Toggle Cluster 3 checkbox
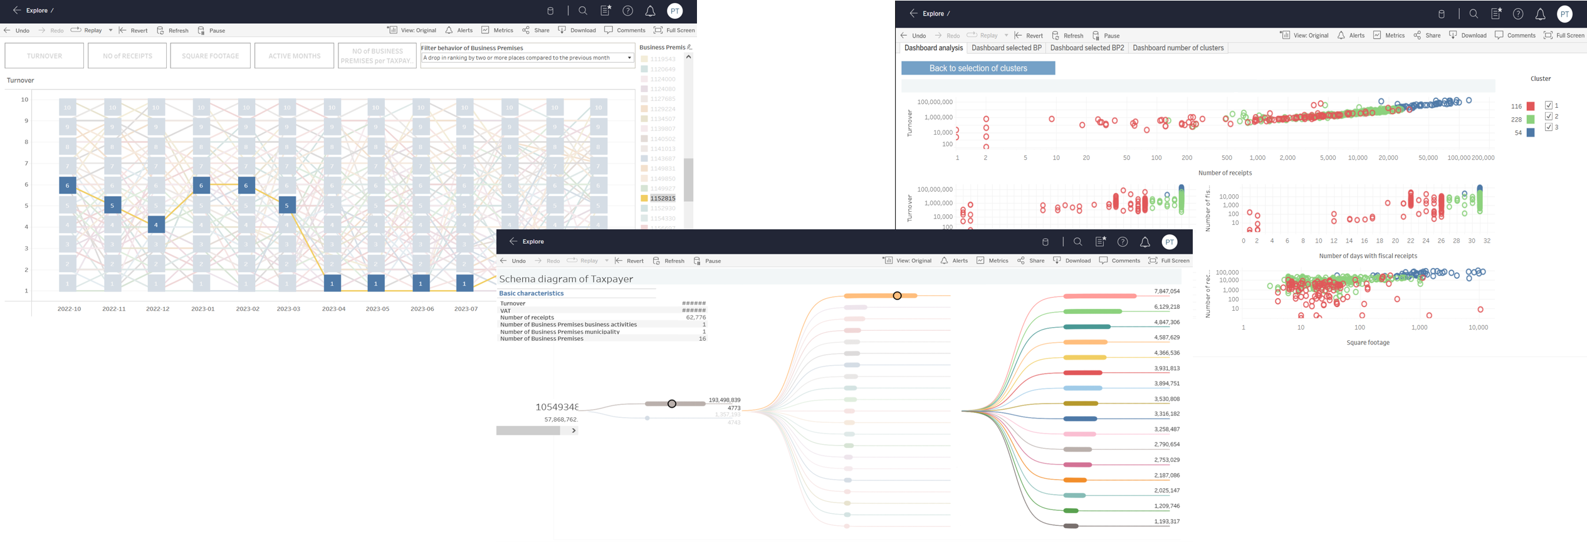1587x542 pixels. (1548, 127)
